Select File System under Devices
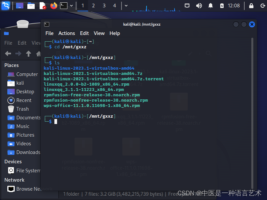The image size is (267, 200). 24,171
